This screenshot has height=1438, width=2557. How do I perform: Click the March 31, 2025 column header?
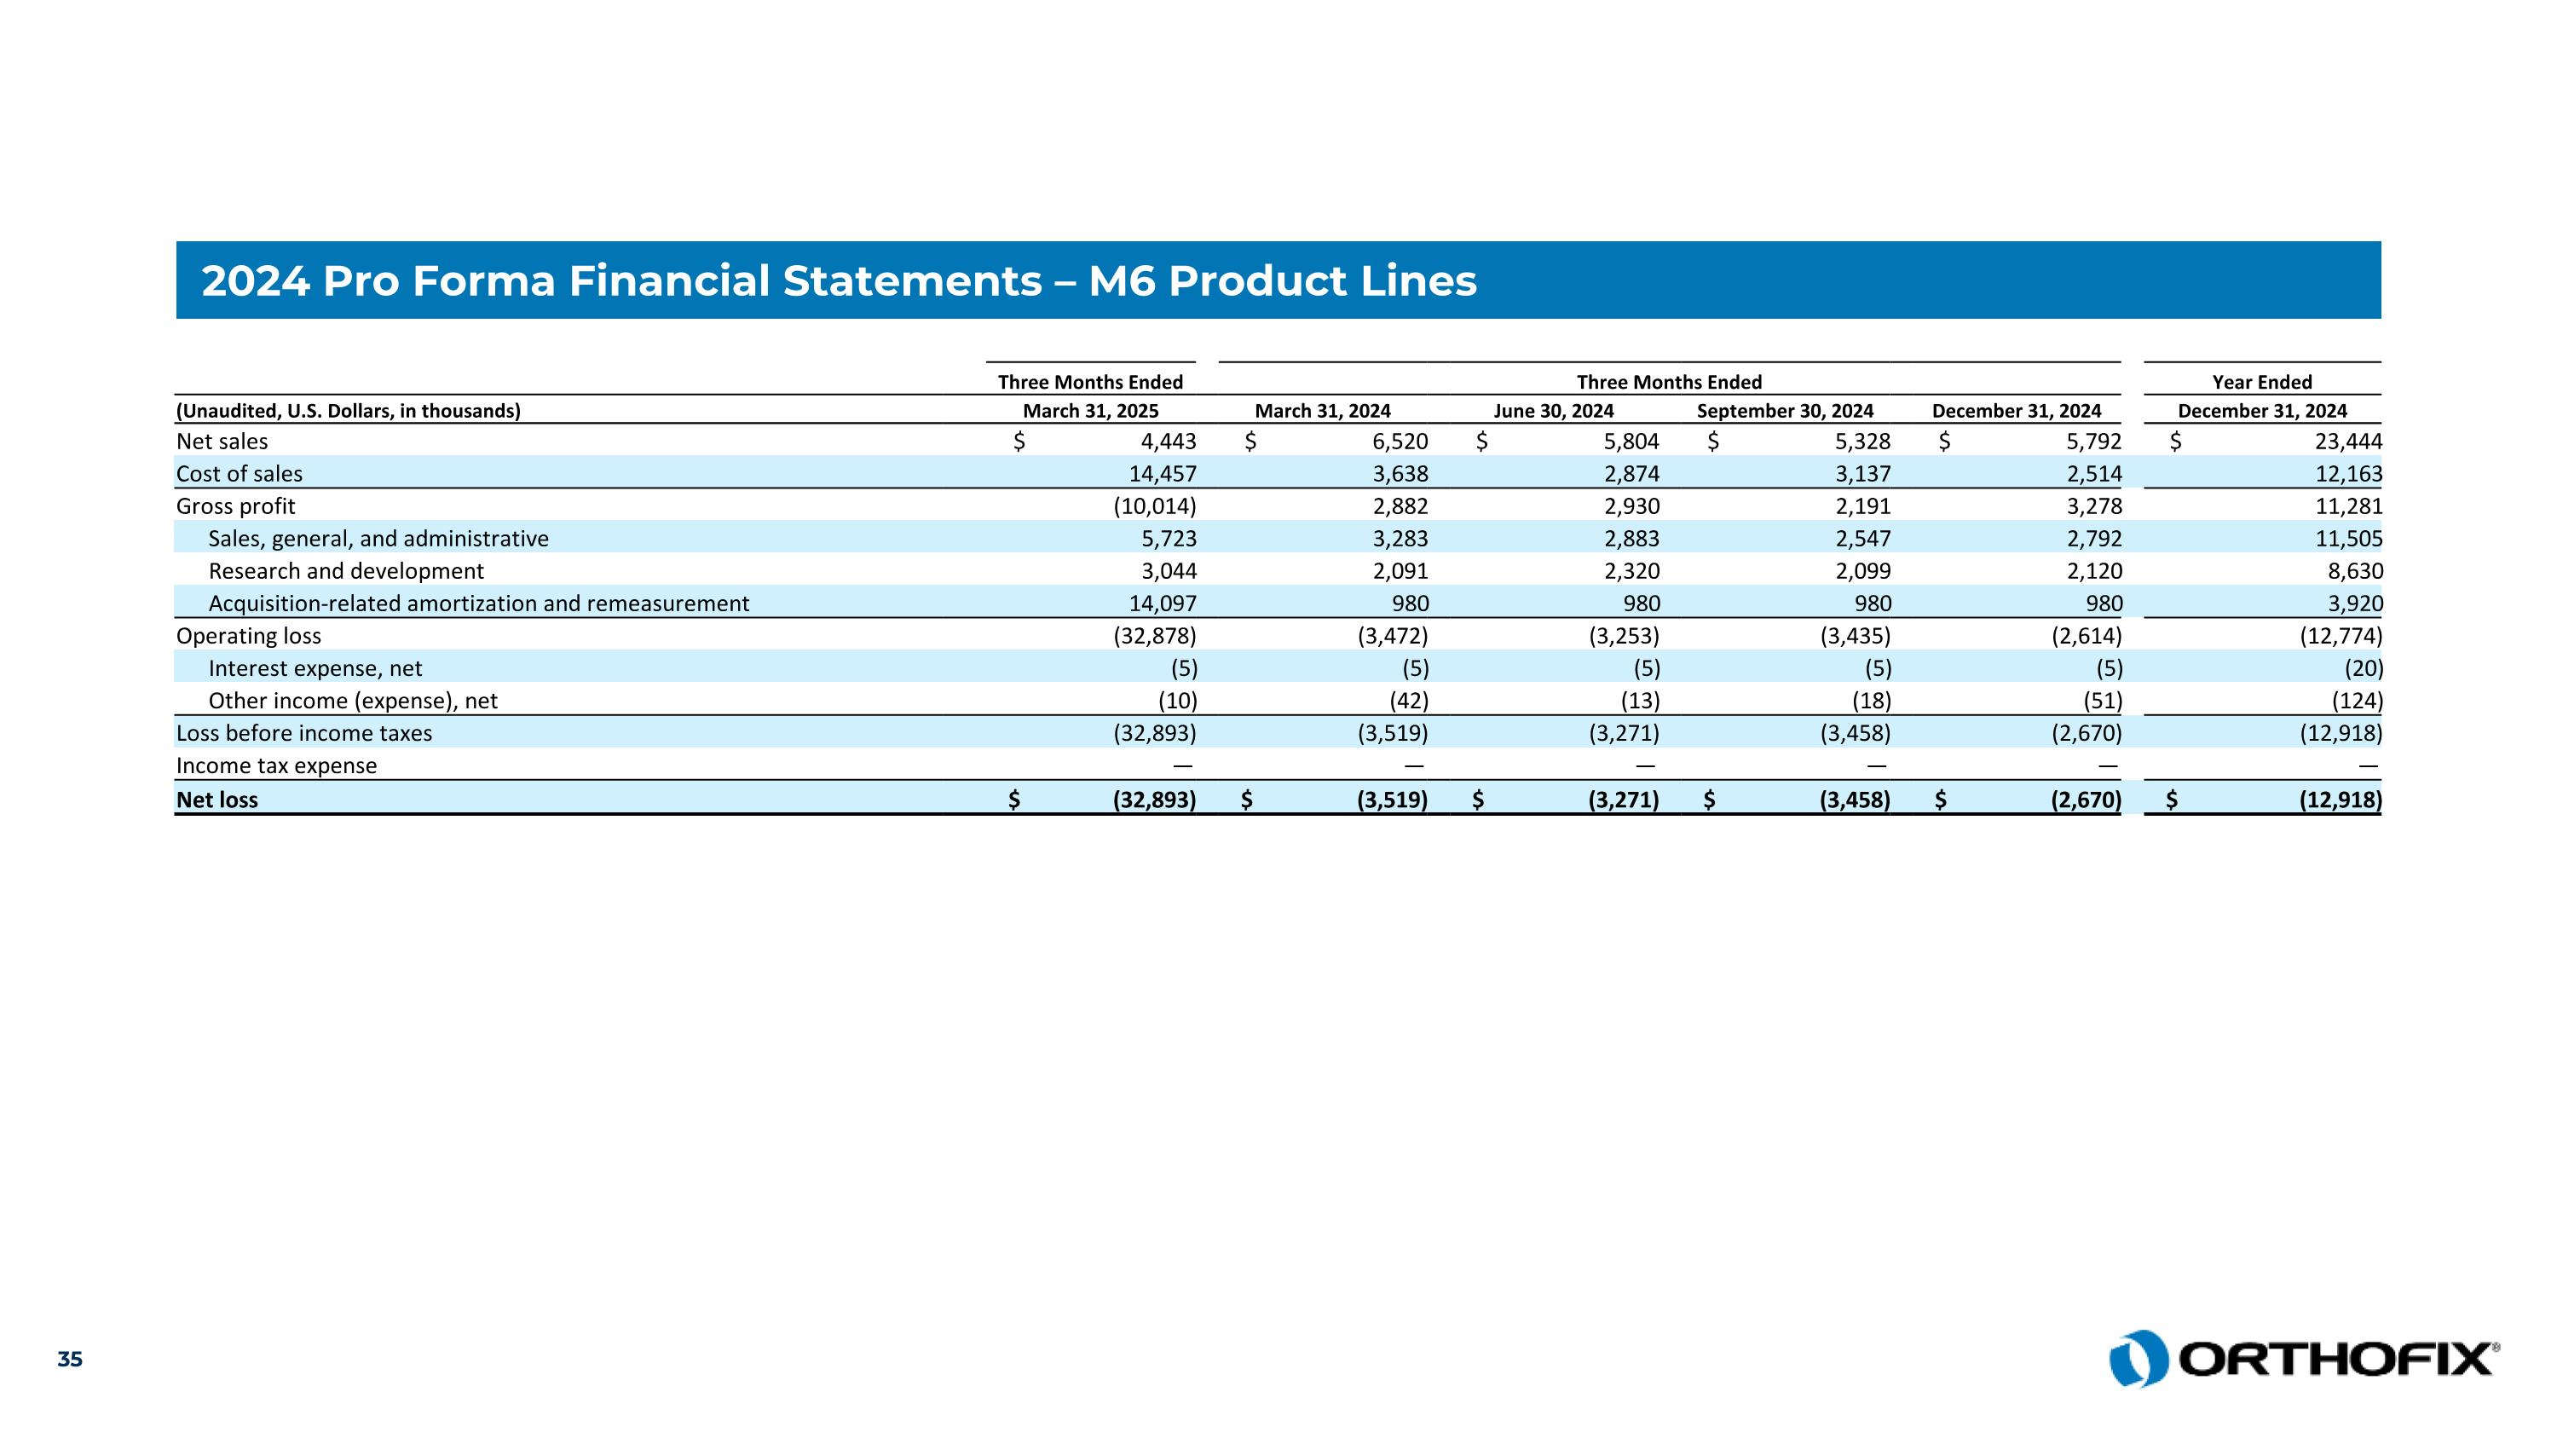(x=1090, y=411)
